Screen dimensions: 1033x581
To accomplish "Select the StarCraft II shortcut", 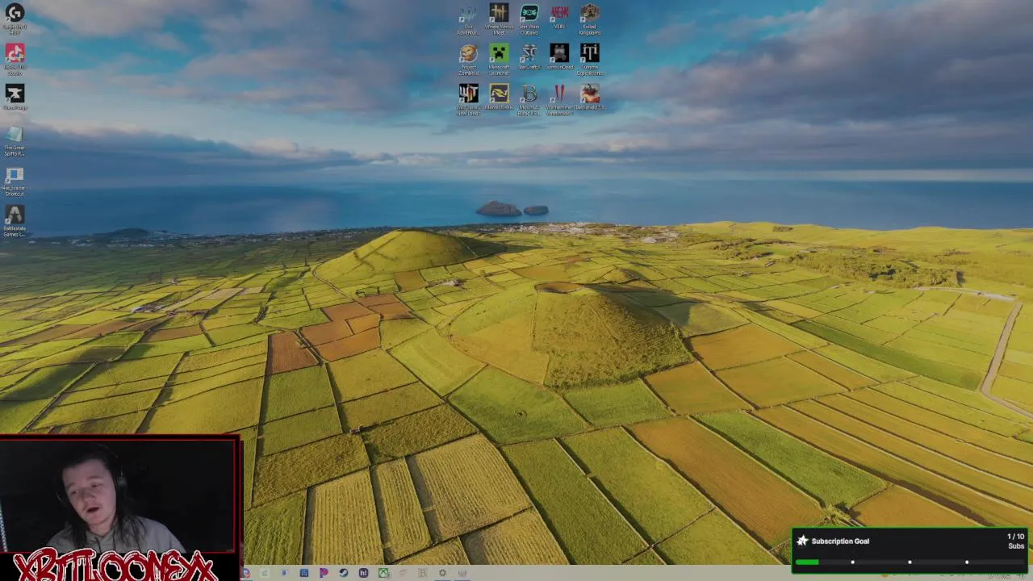I will tap(529, 57).
